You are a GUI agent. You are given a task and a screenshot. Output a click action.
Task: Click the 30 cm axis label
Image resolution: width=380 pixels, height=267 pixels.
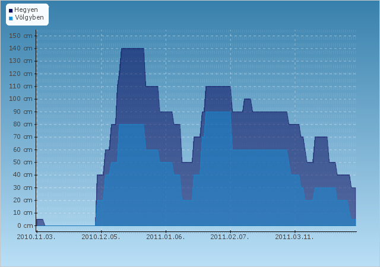click(23, 187)
